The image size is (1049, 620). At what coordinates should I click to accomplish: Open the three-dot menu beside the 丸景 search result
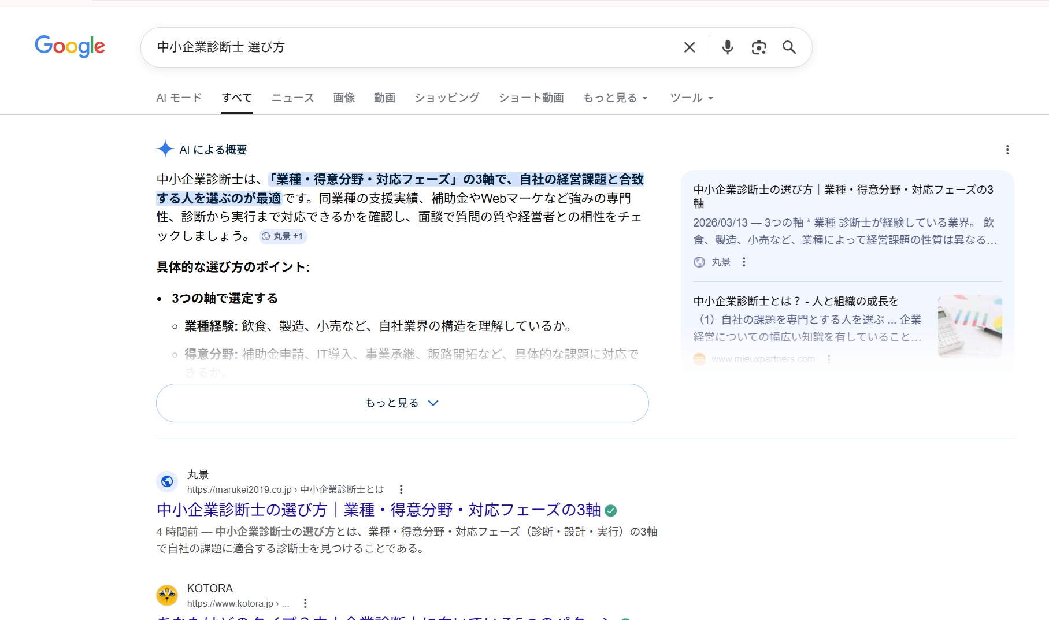pyautogui.click(x=402, y=489)
